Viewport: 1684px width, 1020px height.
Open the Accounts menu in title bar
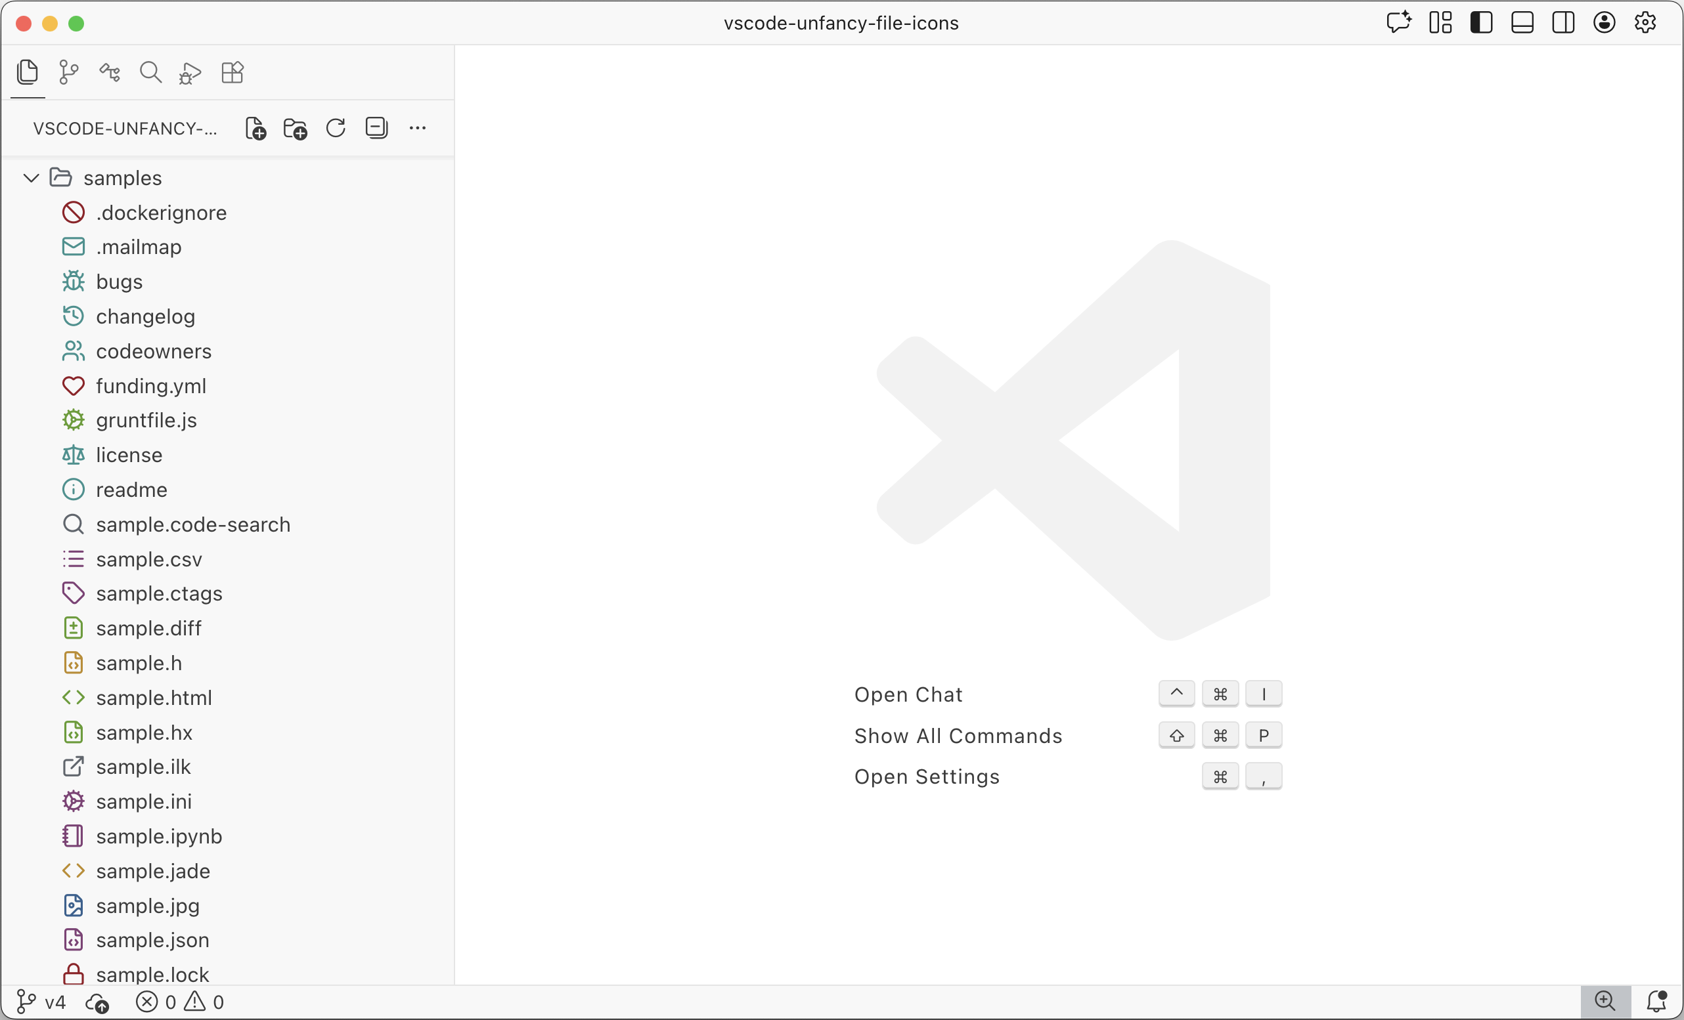point(1604,22)
